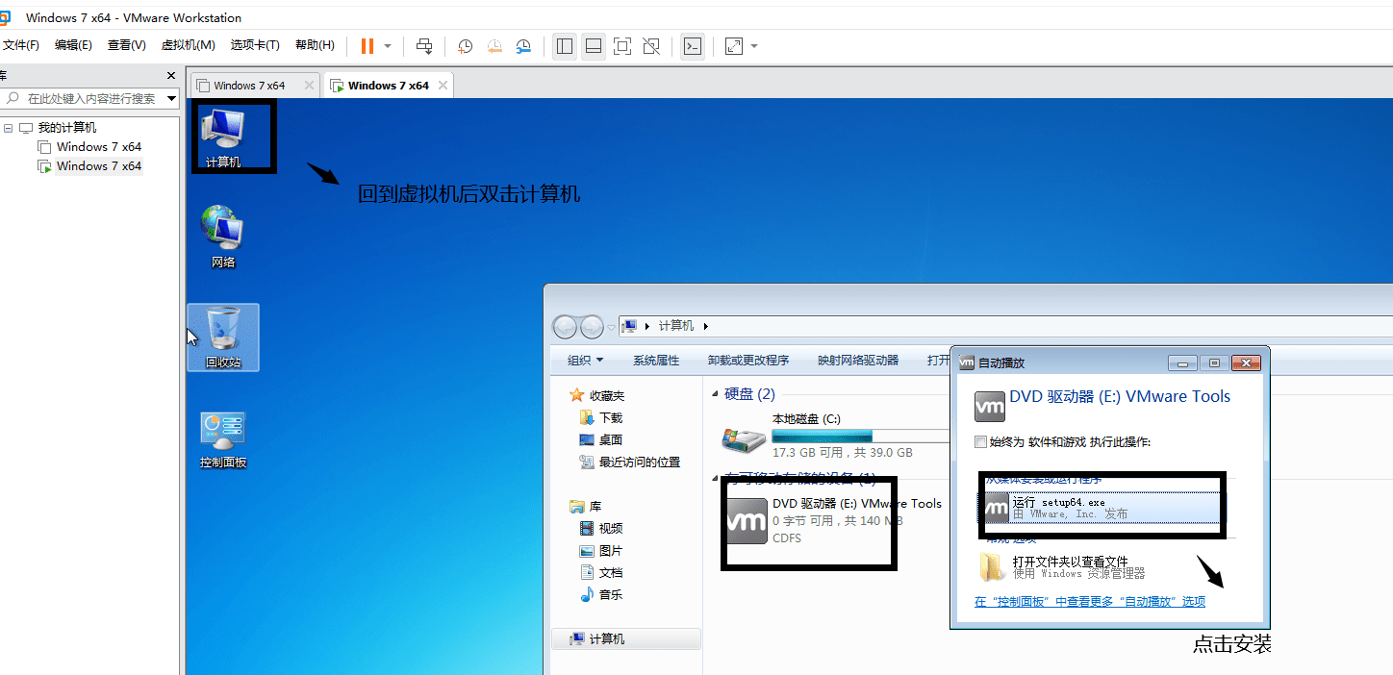Open the library search dropdown arrow

[x=172, y=98]
